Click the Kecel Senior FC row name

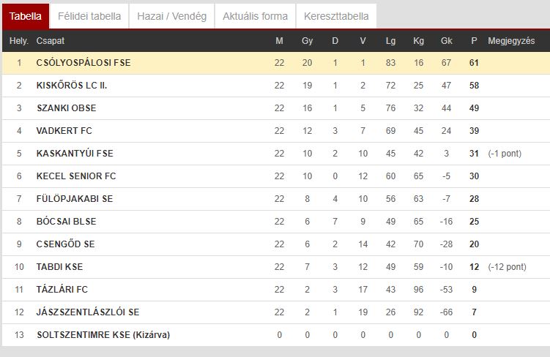(76, 176)
